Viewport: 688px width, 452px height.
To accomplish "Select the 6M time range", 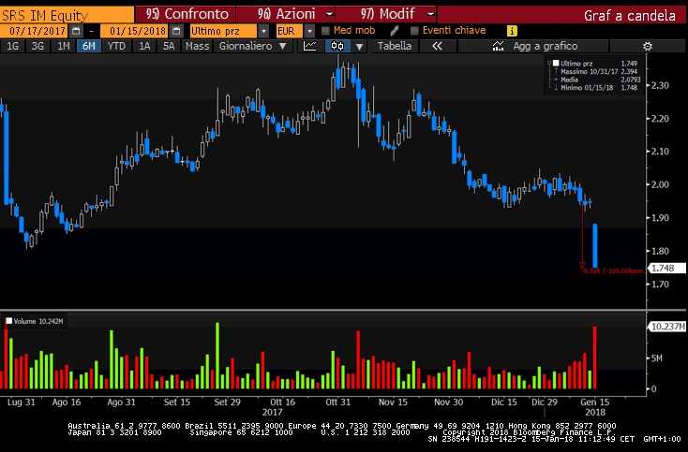I will [x=89, y=46].
